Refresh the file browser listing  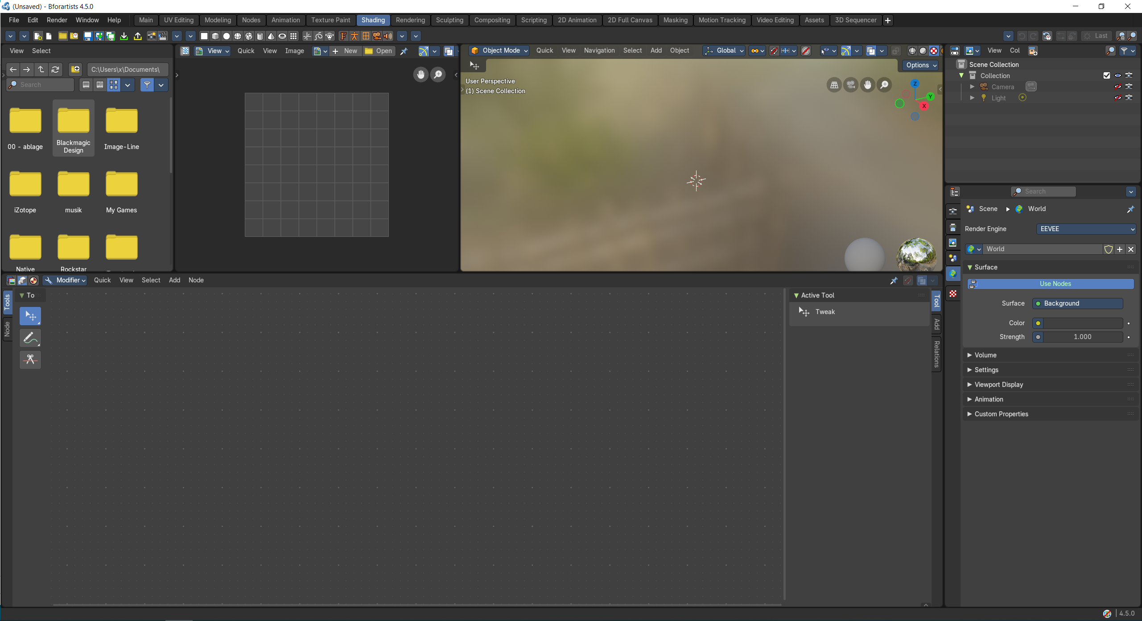55,69
